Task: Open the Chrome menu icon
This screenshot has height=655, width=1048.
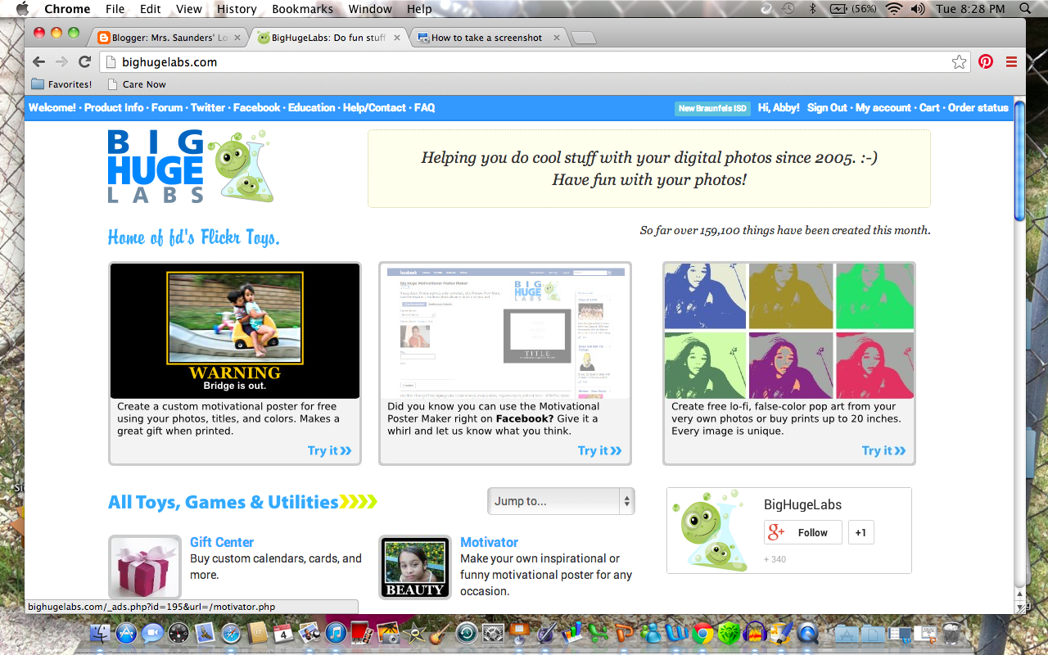Action: [1011, 62]
